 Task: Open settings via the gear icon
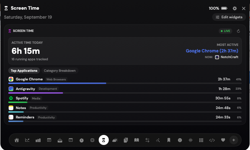coord(235,8)
